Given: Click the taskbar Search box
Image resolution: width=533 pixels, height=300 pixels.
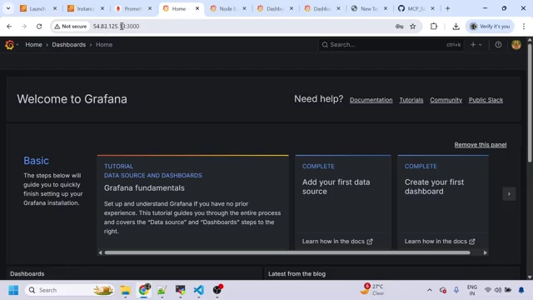Looking at the screenshot, I should [x=70, y=290].
